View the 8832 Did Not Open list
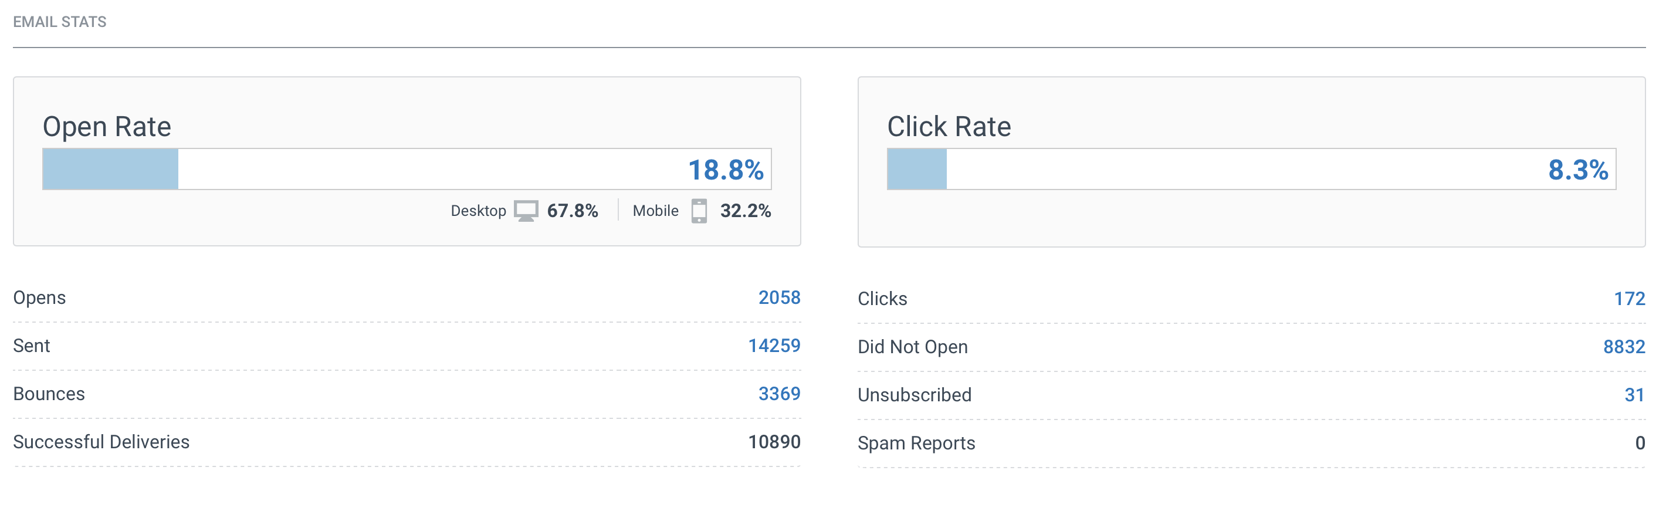Screen dimensions: 1666x521 pyautogui.click(x=1623, y=347)
